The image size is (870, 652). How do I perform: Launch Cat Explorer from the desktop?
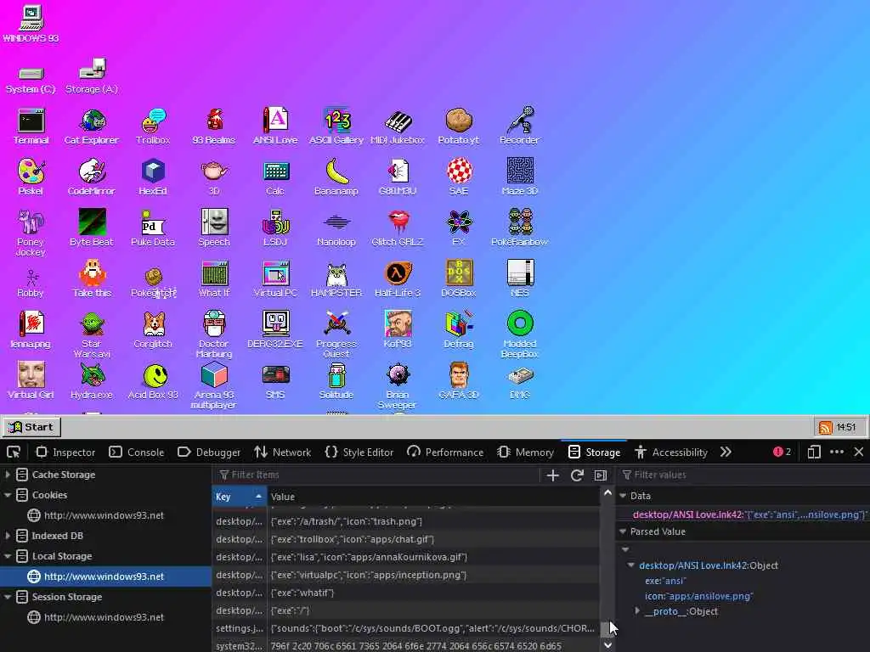click(x=92, y=127)
